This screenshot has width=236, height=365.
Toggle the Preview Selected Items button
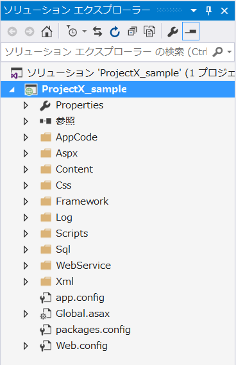click(x=190, y=31)
